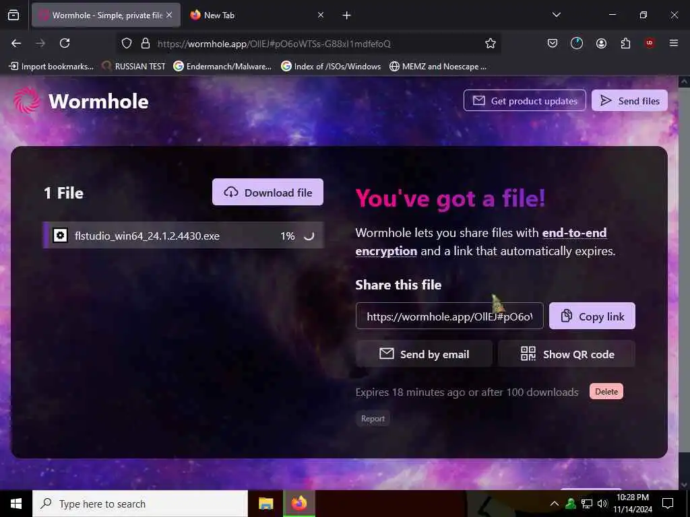Open the tracking protection shield icon
This screenshot has height=517, width=690.
click(x=127, y=43)
